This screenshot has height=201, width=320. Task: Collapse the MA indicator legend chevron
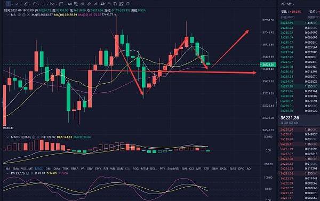click(x=7, y=15)
